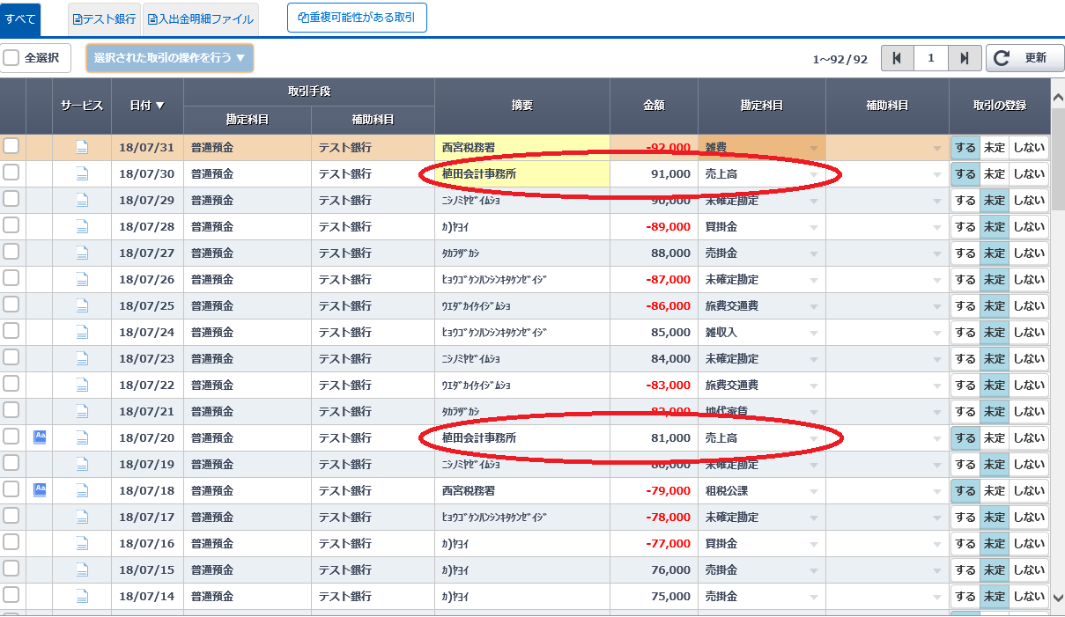Viewport: 1065px width, 617px height.
Task: Tick the checkbox for the 18/07/22 transaction
Action: point(11,385)
